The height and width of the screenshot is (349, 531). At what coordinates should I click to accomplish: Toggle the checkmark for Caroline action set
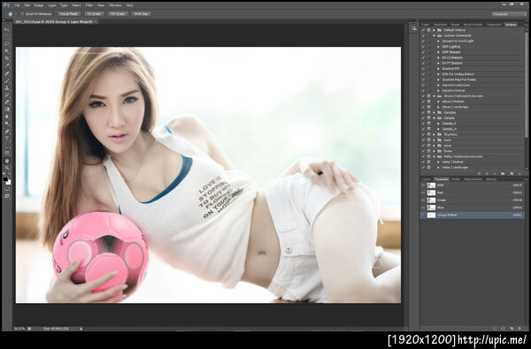pos(423,112)
